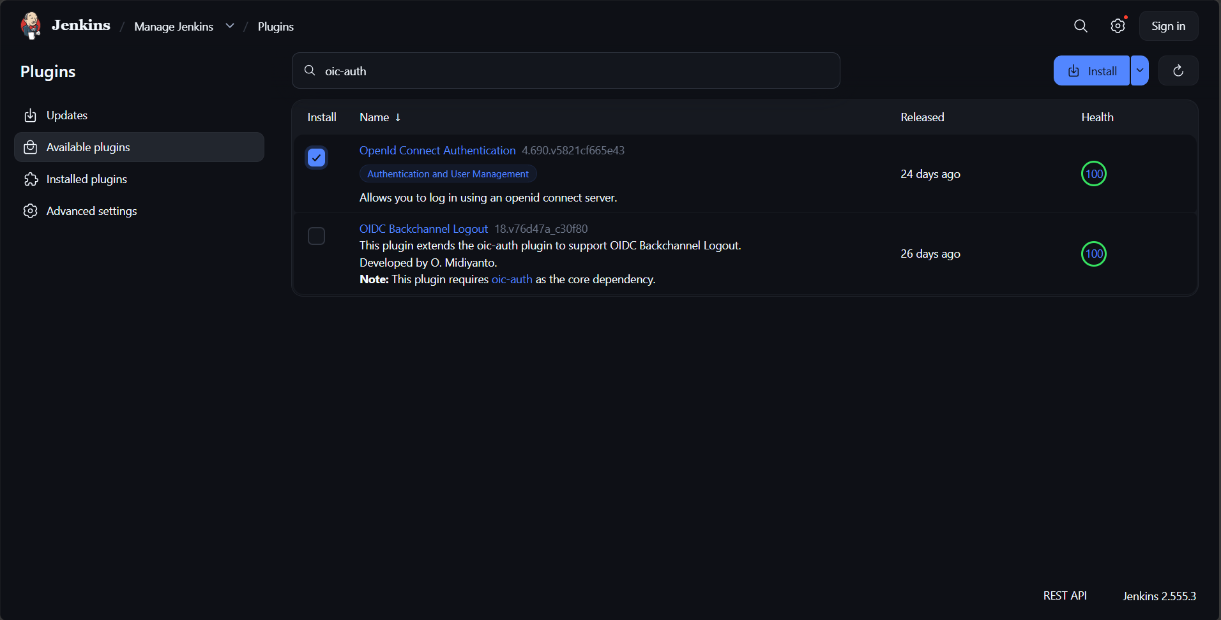Click the '26 days ago' release date
1221x620 pixels.
[930, 254]
